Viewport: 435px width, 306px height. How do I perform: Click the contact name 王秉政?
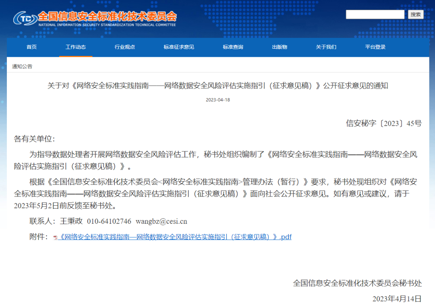[x=71, y=221]
